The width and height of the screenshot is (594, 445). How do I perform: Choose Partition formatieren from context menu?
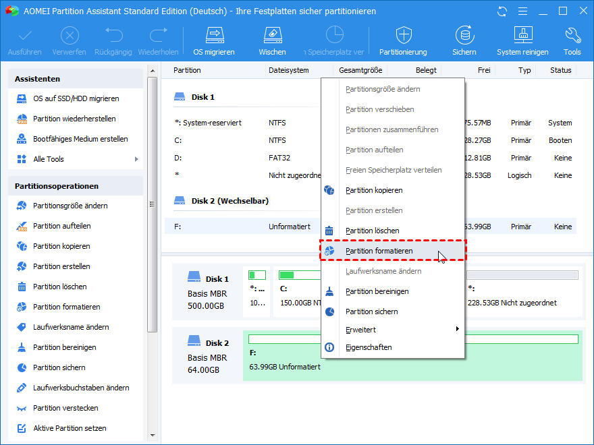point(379,251)
